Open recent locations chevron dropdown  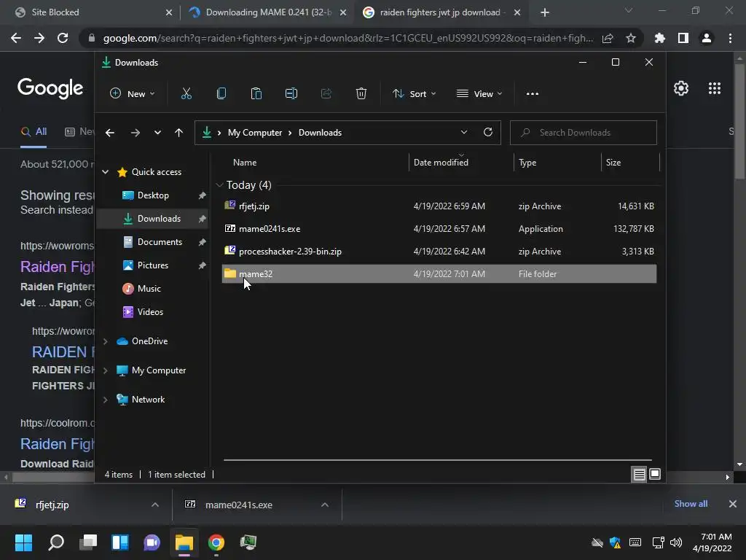pos(157,133)
